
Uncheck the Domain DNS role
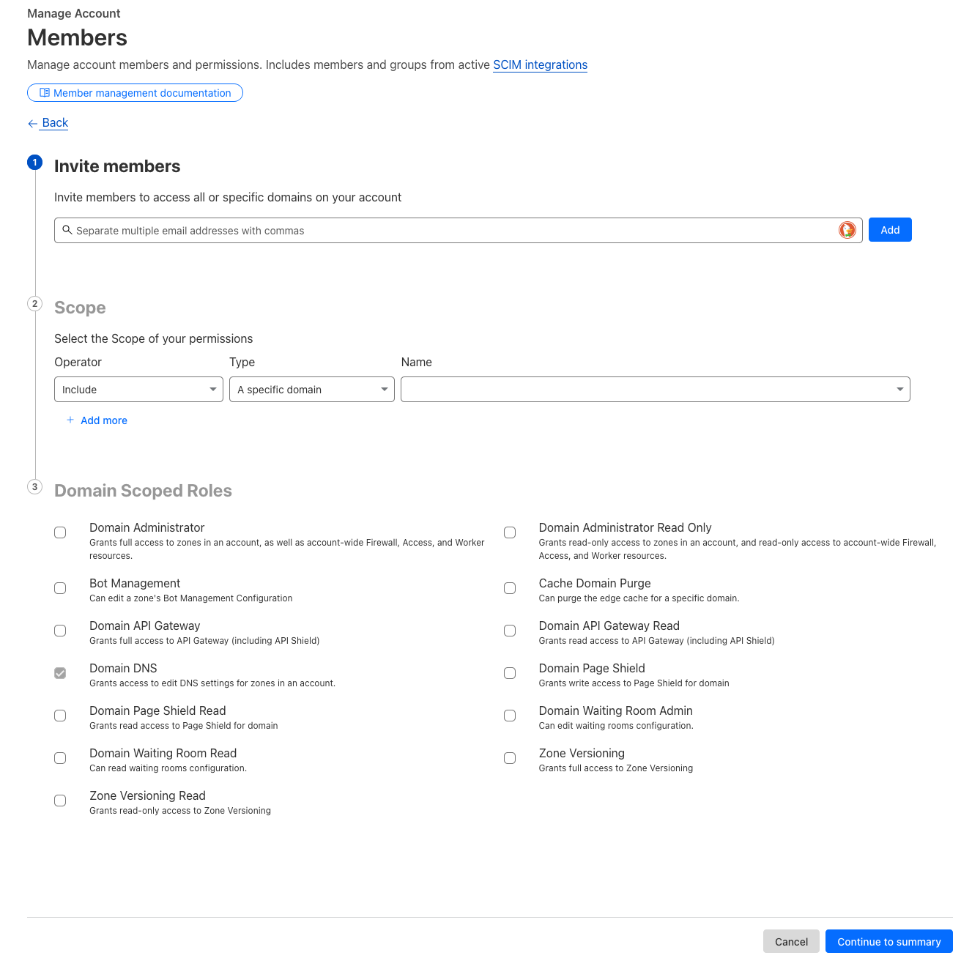pyautogui.click(x=60, y=673)
